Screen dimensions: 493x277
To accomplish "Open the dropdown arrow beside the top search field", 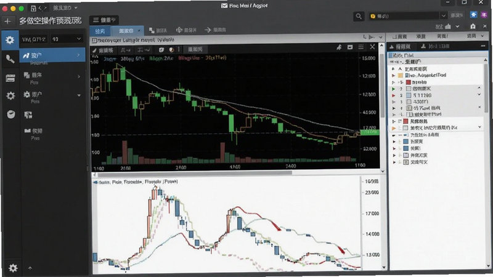I will 443,16.
